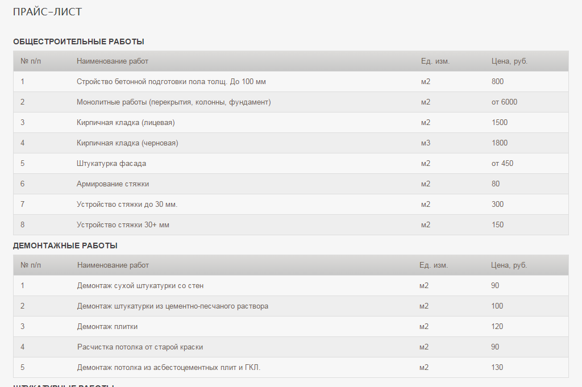This screenshot has height=387, width=582.
Task: Click the 'Монолитные работы' row name
Action: 173,102
